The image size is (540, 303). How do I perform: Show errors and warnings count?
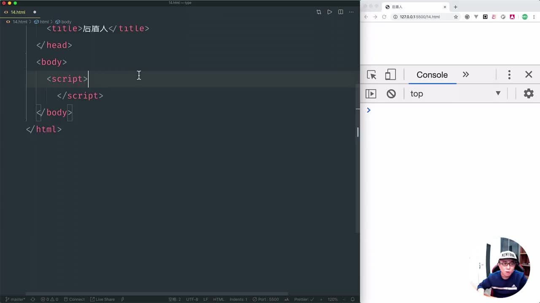click(49, 299)
